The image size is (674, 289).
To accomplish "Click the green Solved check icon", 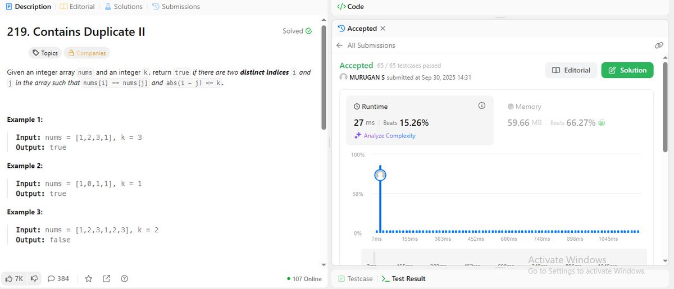I will click(308, 31).
